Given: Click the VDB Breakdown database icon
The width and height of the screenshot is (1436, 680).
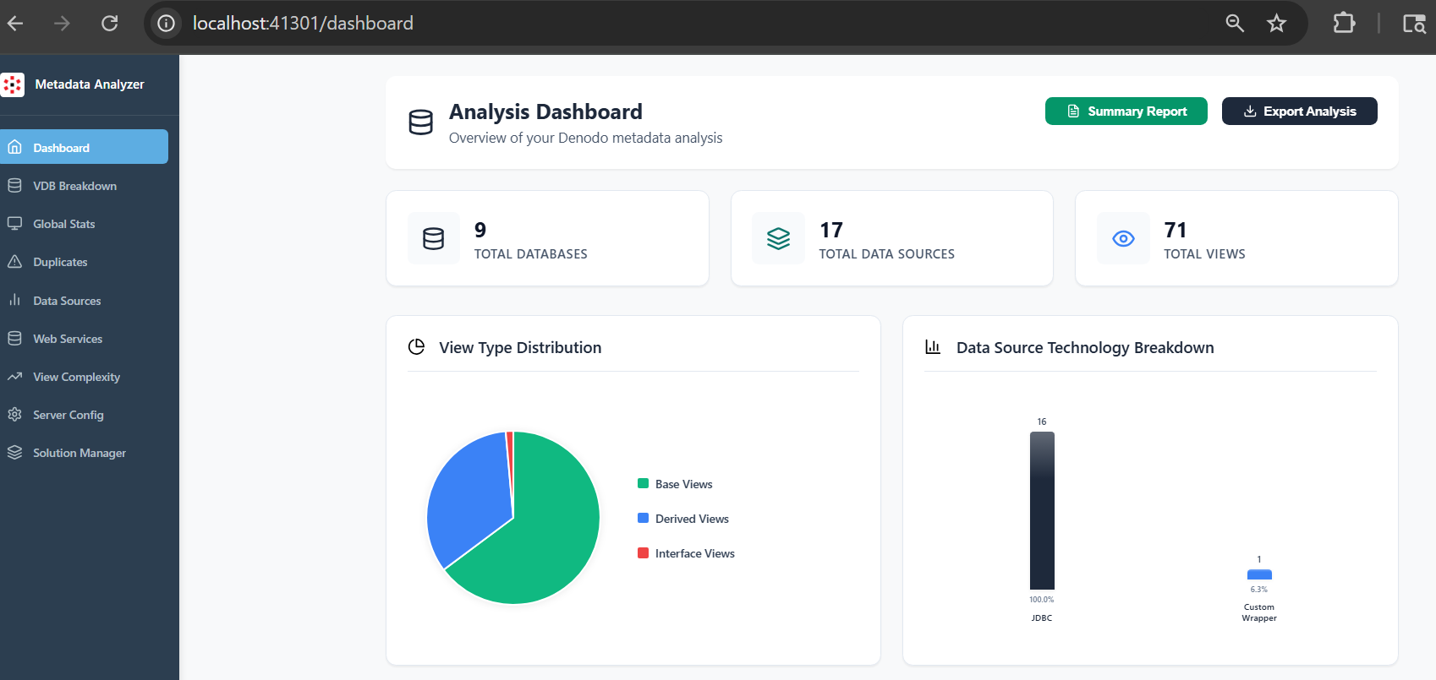Looking at the screenshot, I should tap(14, 185).
